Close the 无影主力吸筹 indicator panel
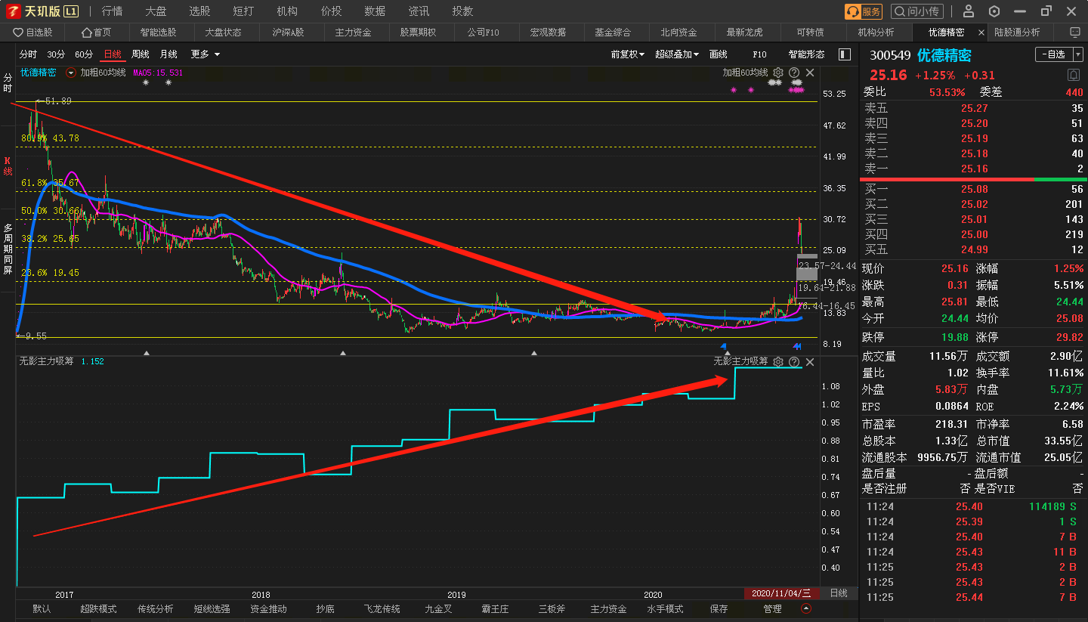 [810, 362]
